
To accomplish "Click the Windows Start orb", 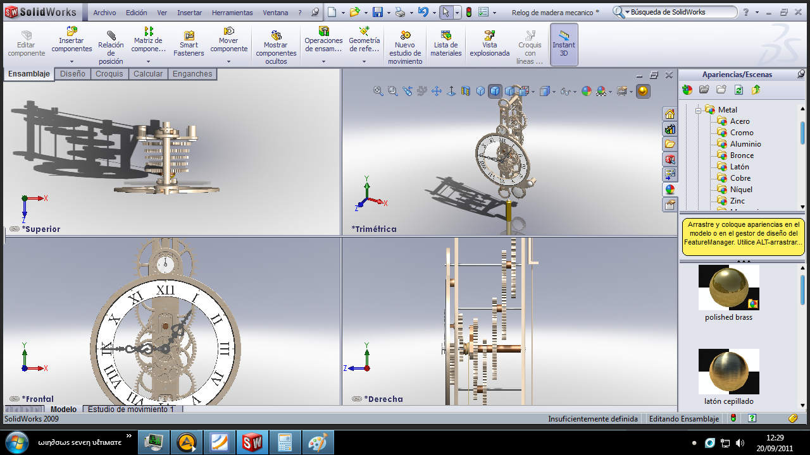I will pos(16,442).
